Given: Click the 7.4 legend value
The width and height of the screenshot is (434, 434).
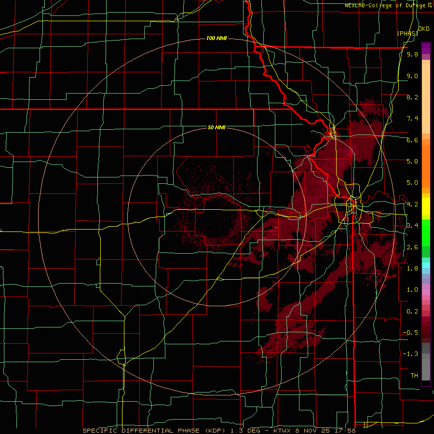Looking at the screenshot, I should click(412, 119).
